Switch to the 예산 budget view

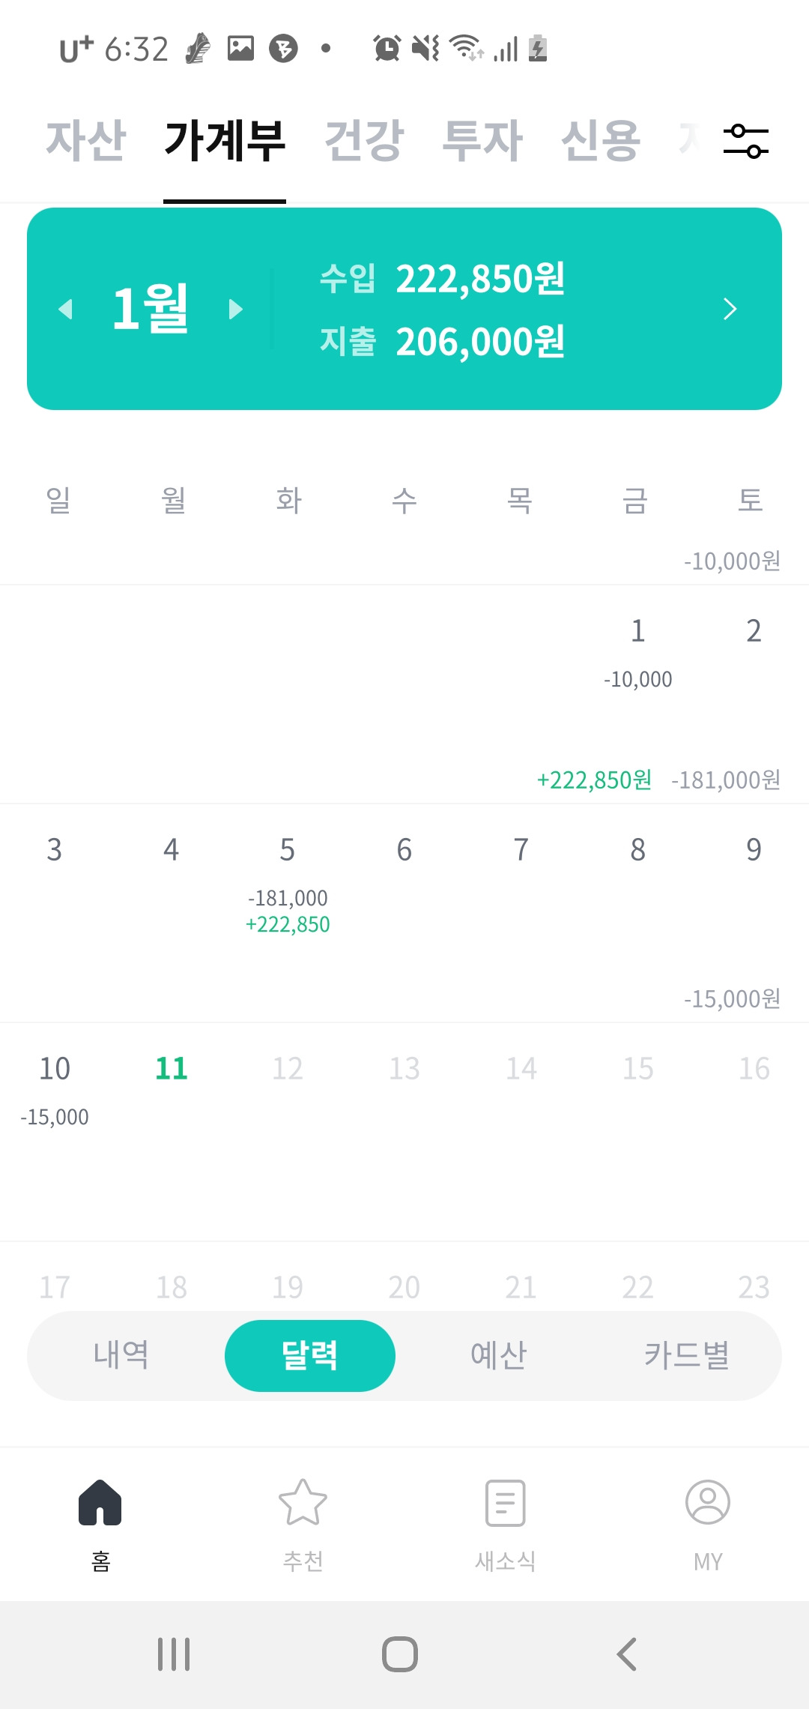click(499, 1355)
